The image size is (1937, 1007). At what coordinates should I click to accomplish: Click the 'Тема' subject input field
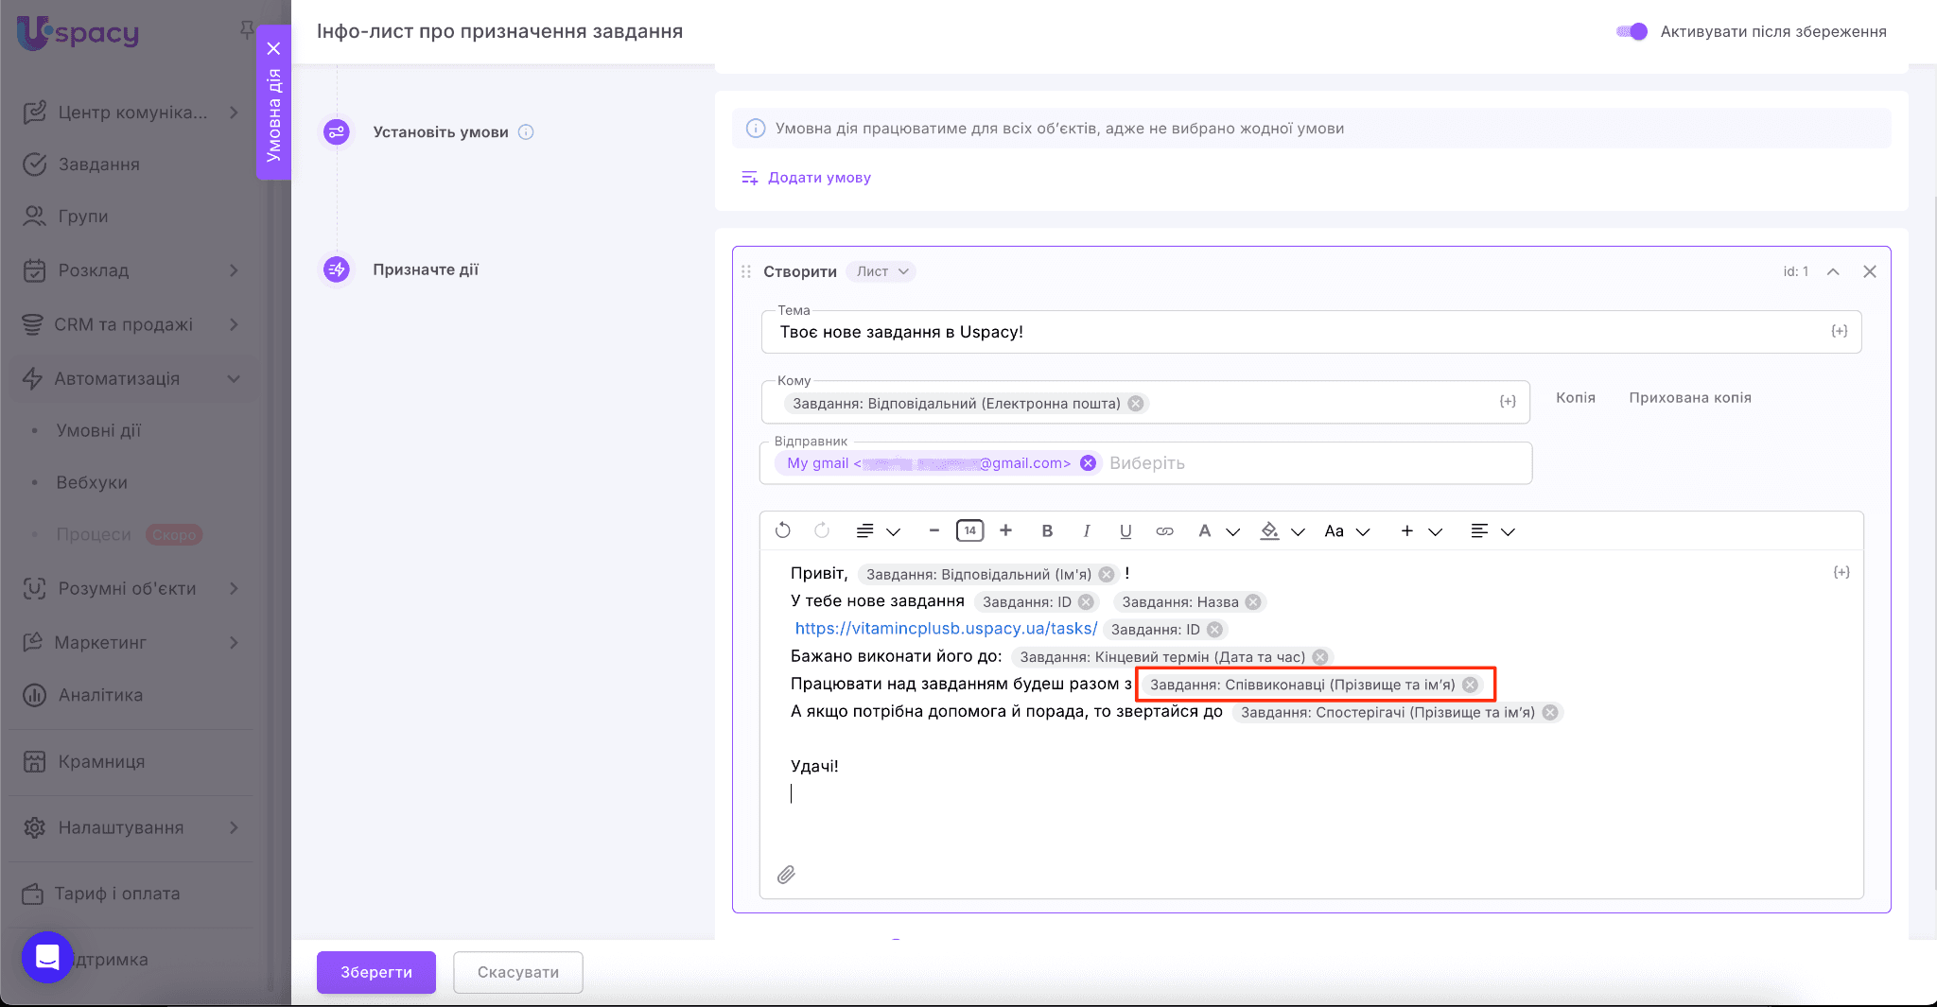click(1296, 332)
